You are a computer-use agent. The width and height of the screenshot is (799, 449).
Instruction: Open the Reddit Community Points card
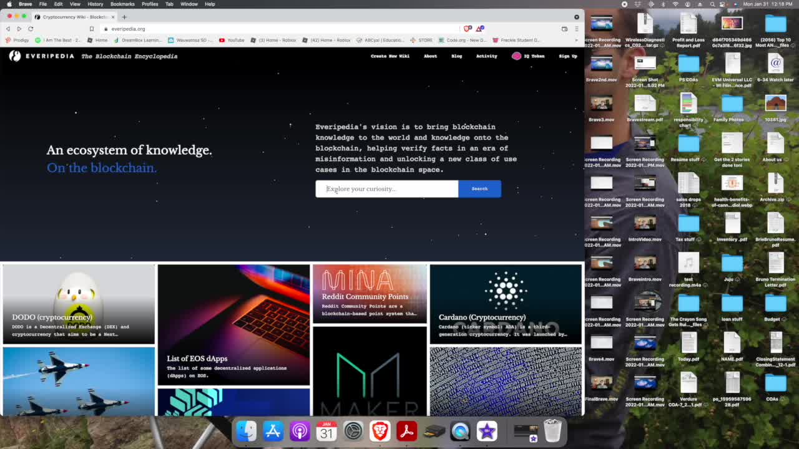click(x=370, y=294)
